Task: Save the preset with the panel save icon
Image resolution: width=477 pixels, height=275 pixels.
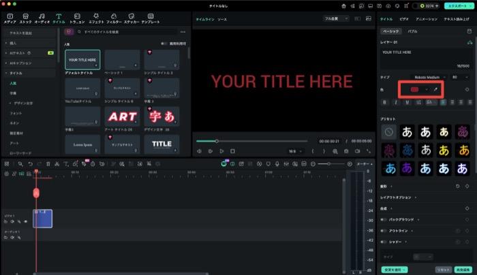Action: pyautogui.click(x=470, y=31)
